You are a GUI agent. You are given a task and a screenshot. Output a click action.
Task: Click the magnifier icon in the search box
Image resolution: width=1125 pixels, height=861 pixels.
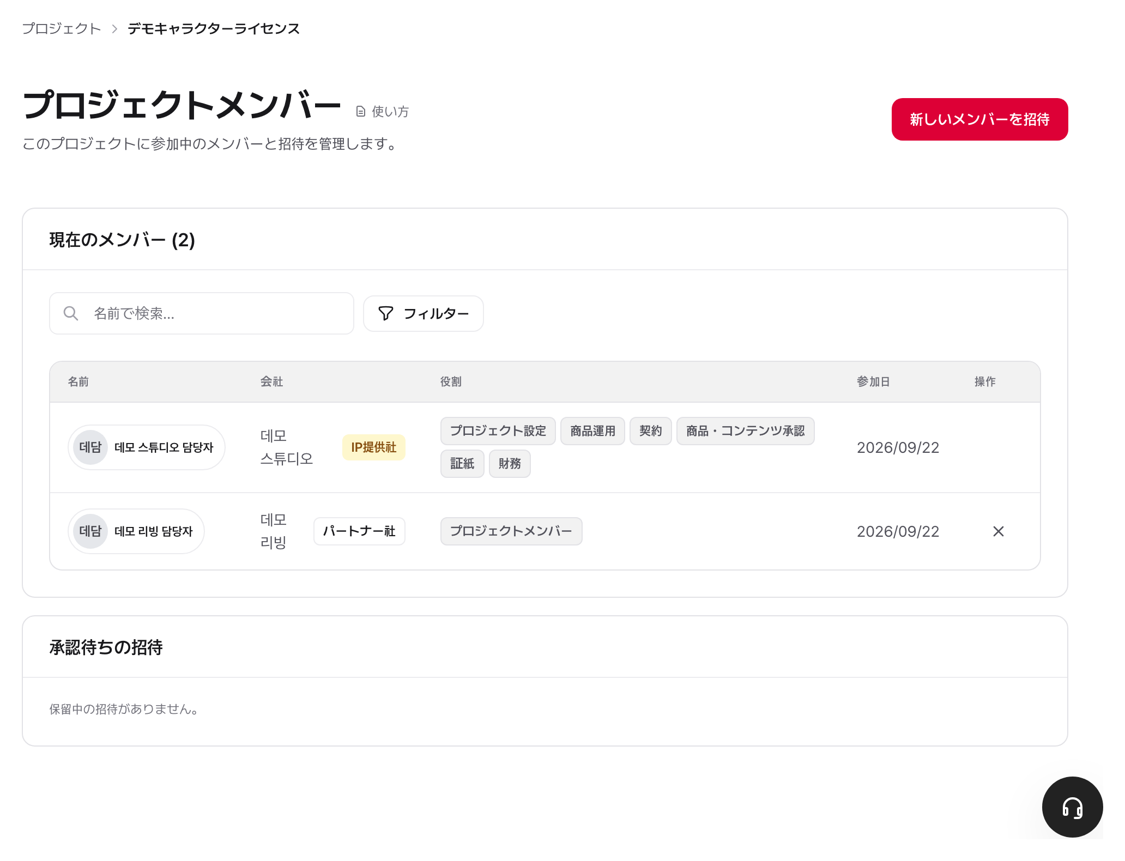coord(71,313)
